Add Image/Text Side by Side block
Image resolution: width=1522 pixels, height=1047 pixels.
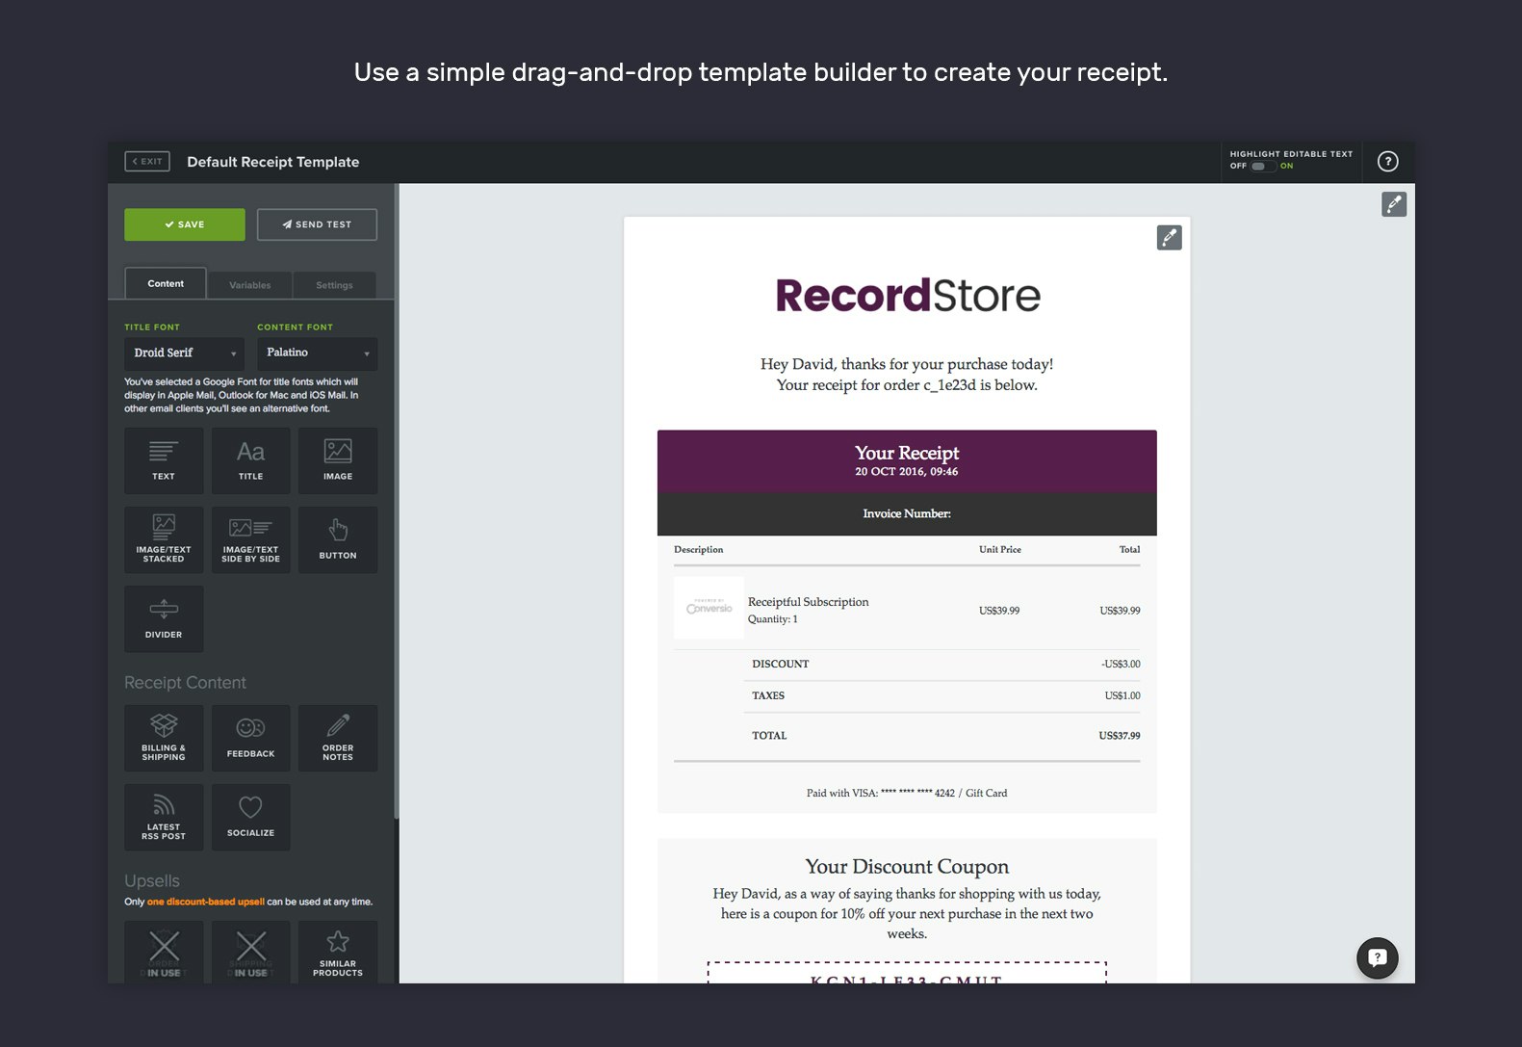click(x=250, y=539)
